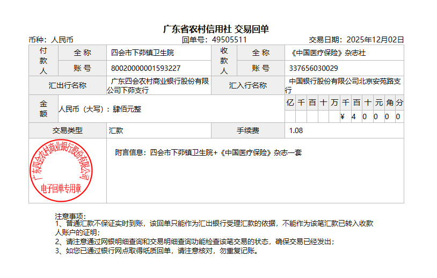Click the transaction date 2025年12月02日
Viewport: 437px width, 278px height.
point(375,40)
